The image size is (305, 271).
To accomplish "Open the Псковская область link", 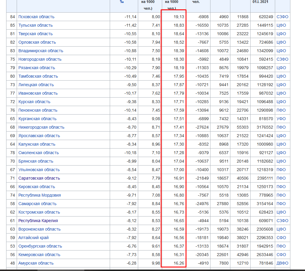I will coord(36,17).
